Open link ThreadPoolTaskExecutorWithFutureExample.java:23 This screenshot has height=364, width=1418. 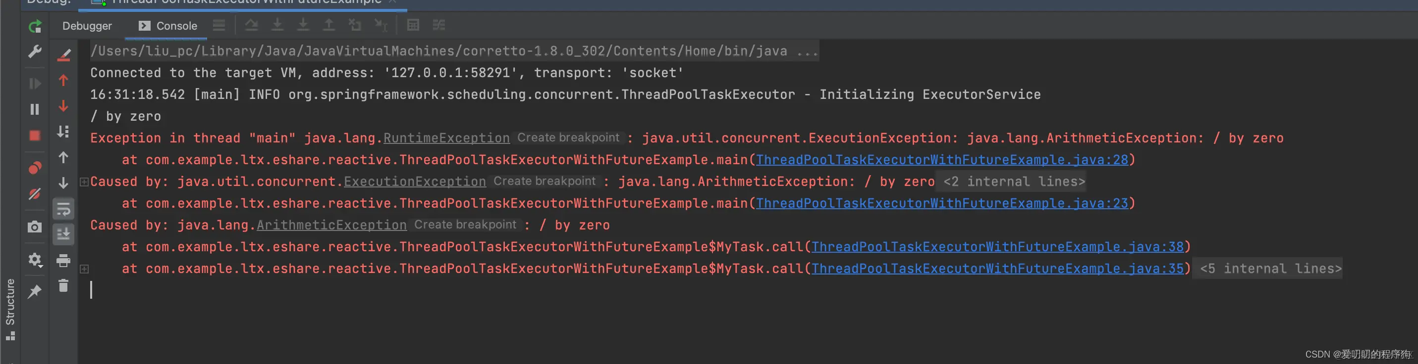[942, 203]
